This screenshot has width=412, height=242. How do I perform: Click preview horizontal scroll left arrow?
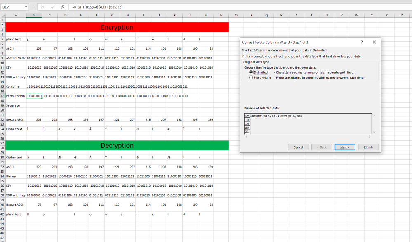(x=246, y=137)
